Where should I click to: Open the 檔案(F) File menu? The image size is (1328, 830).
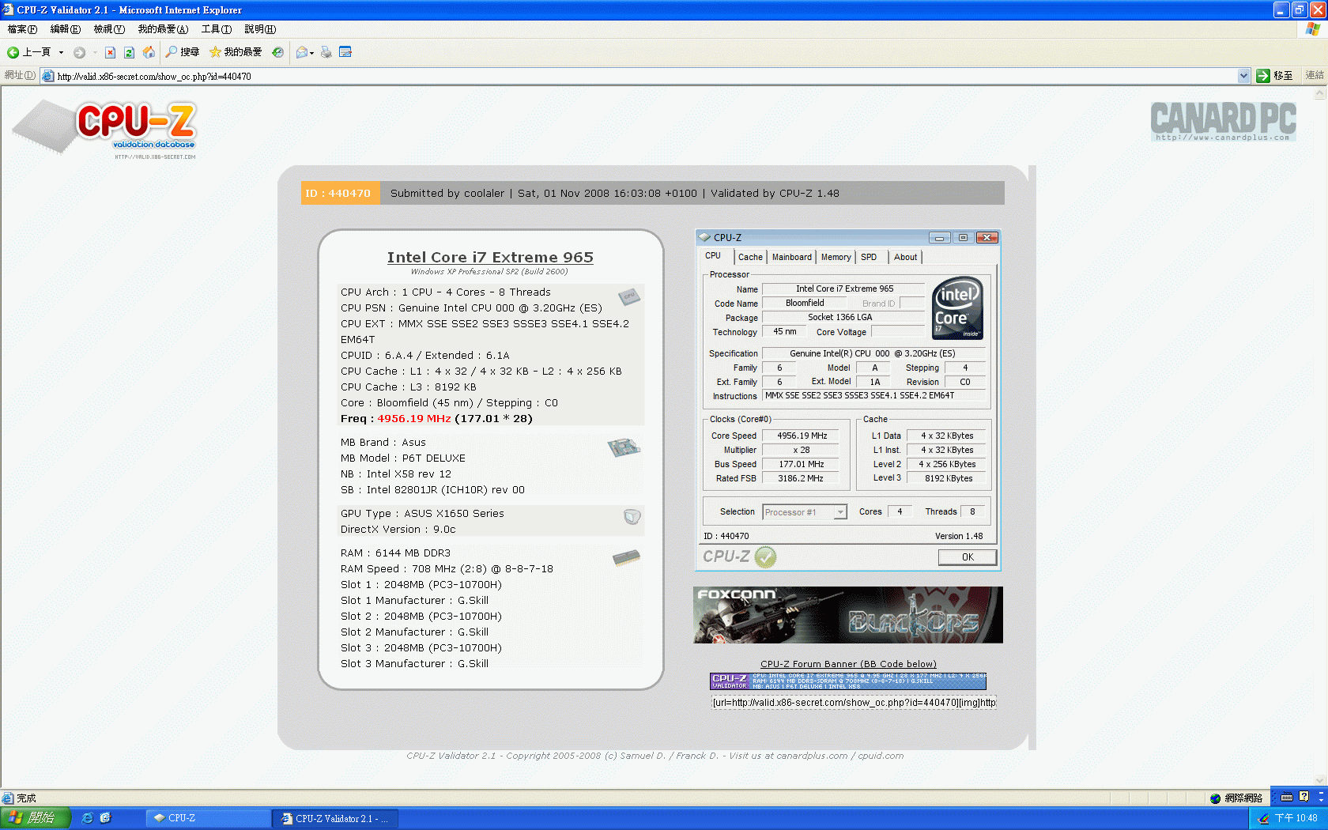click(x=22, y=29)
